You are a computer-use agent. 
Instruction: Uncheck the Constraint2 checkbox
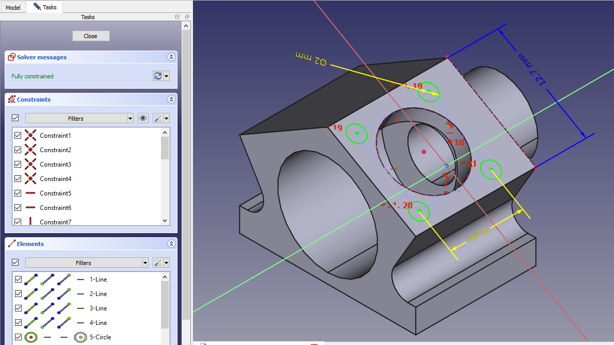(18, 150)
